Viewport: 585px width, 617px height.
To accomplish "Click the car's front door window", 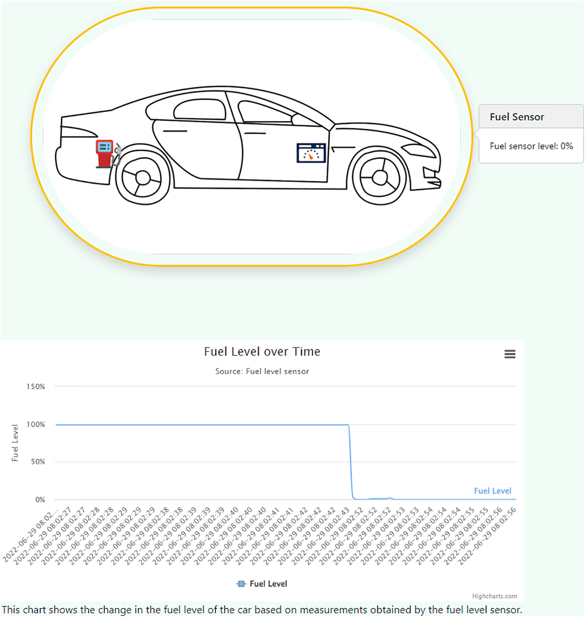I will point(264,113).
